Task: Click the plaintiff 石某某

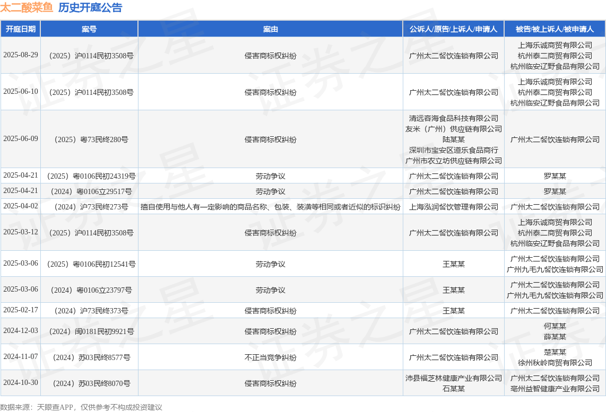Action: (x=454, y=389)
